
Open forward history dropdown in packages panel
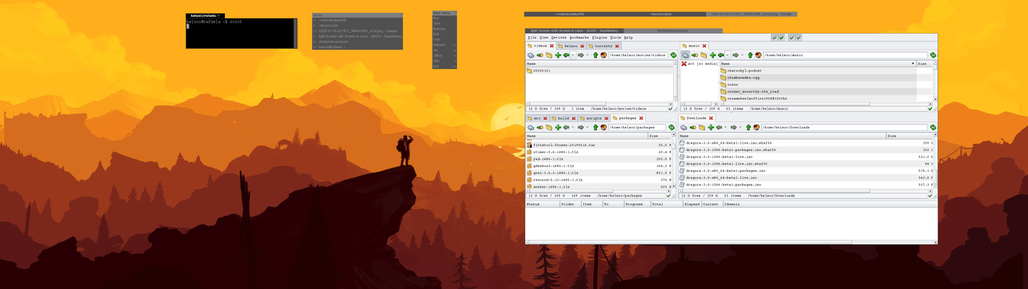point(587,128)
